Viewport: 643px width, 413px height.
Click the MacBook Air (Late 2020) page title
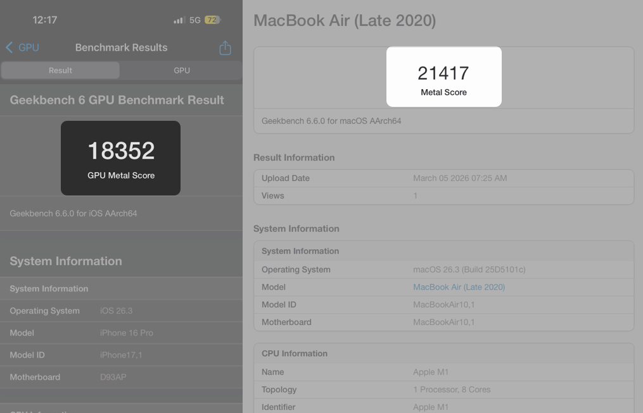(345, 20)
